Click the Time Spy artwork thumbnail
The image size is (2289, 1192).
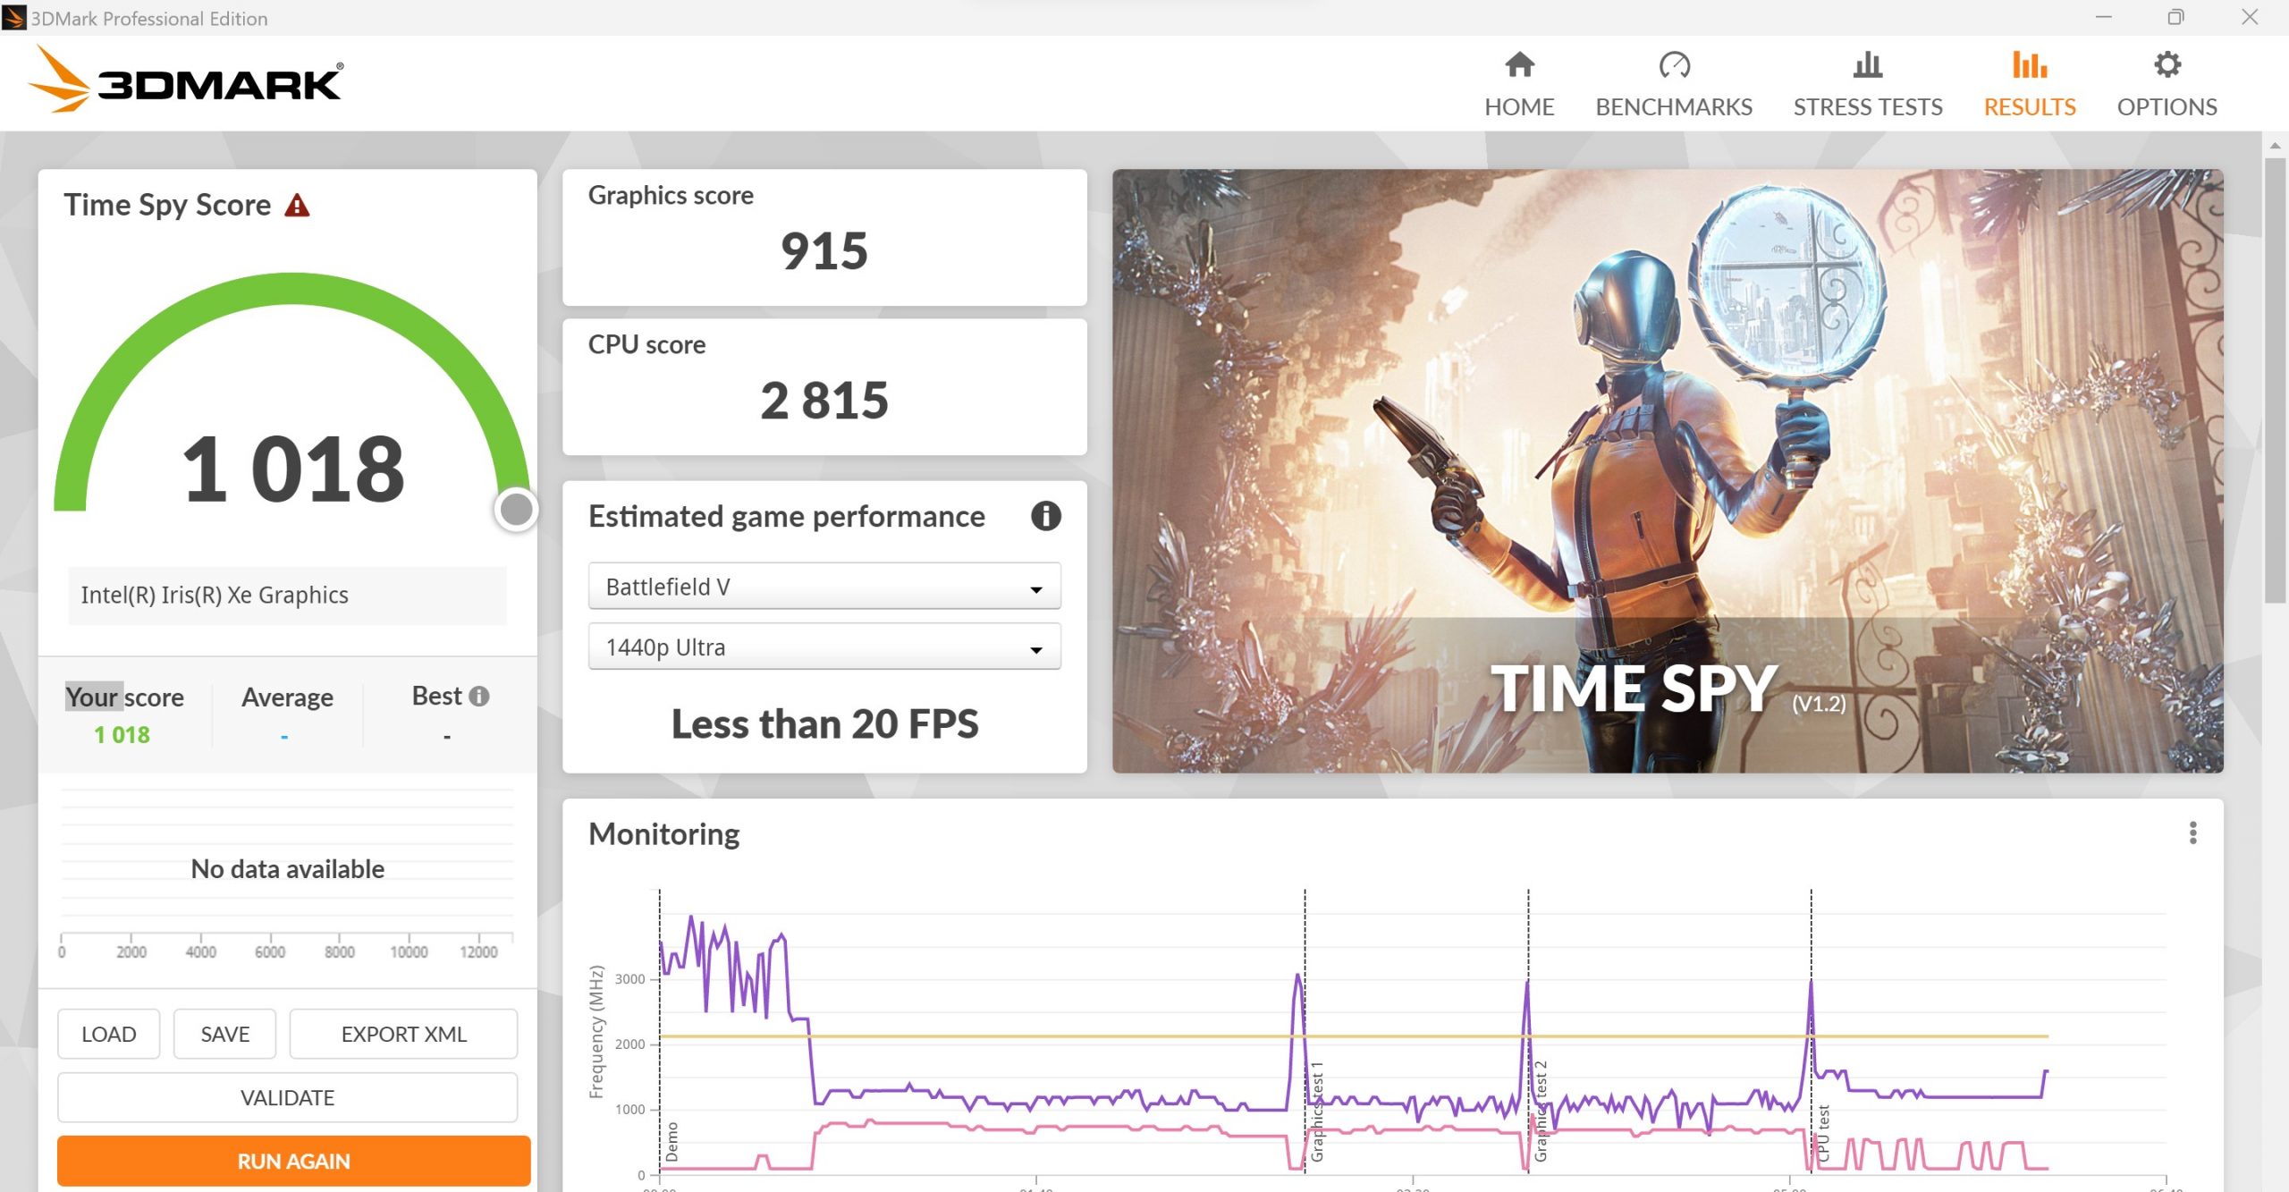click(x=1668, y=471)
